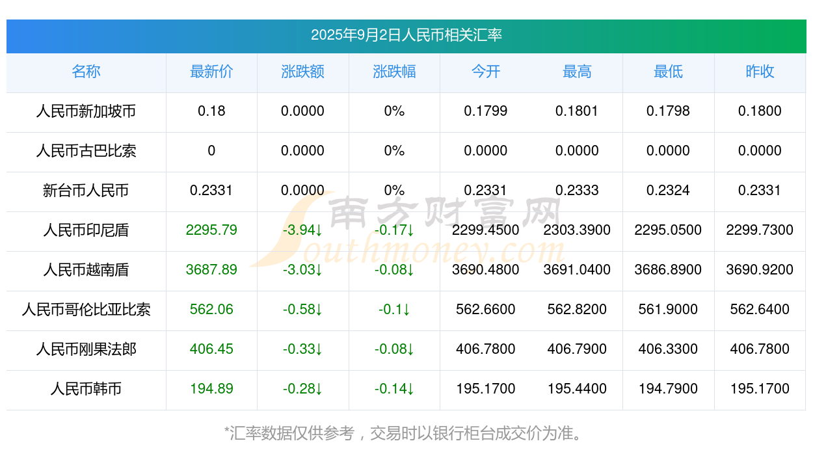Select the 涨跌额 column header
The height and width of the screenshot is (454, 813).
(302, 72)
